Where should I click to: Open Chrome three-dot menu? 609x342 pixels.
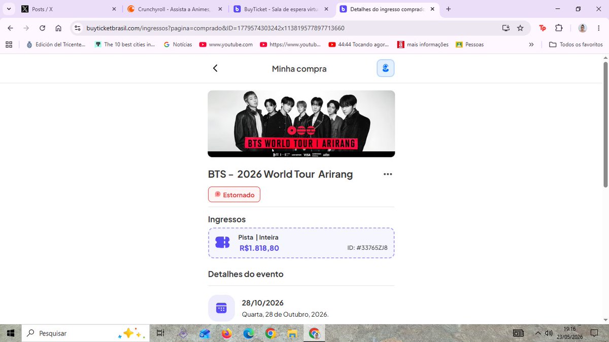[599, 28]
